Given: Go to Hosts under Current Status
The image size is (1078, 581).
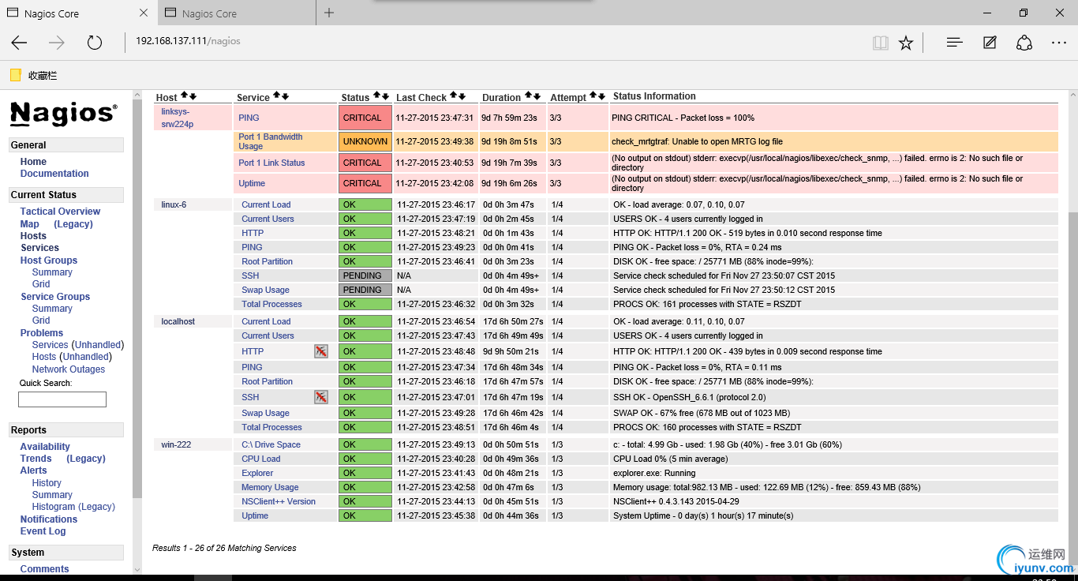Looking at the screenshot, I should 33,236.
